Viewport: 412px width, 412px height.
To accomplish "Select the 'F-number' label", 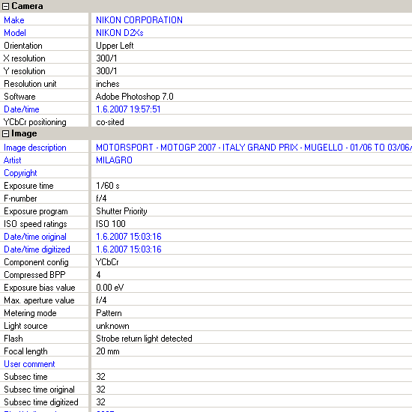I will click(x=20, y=199).
